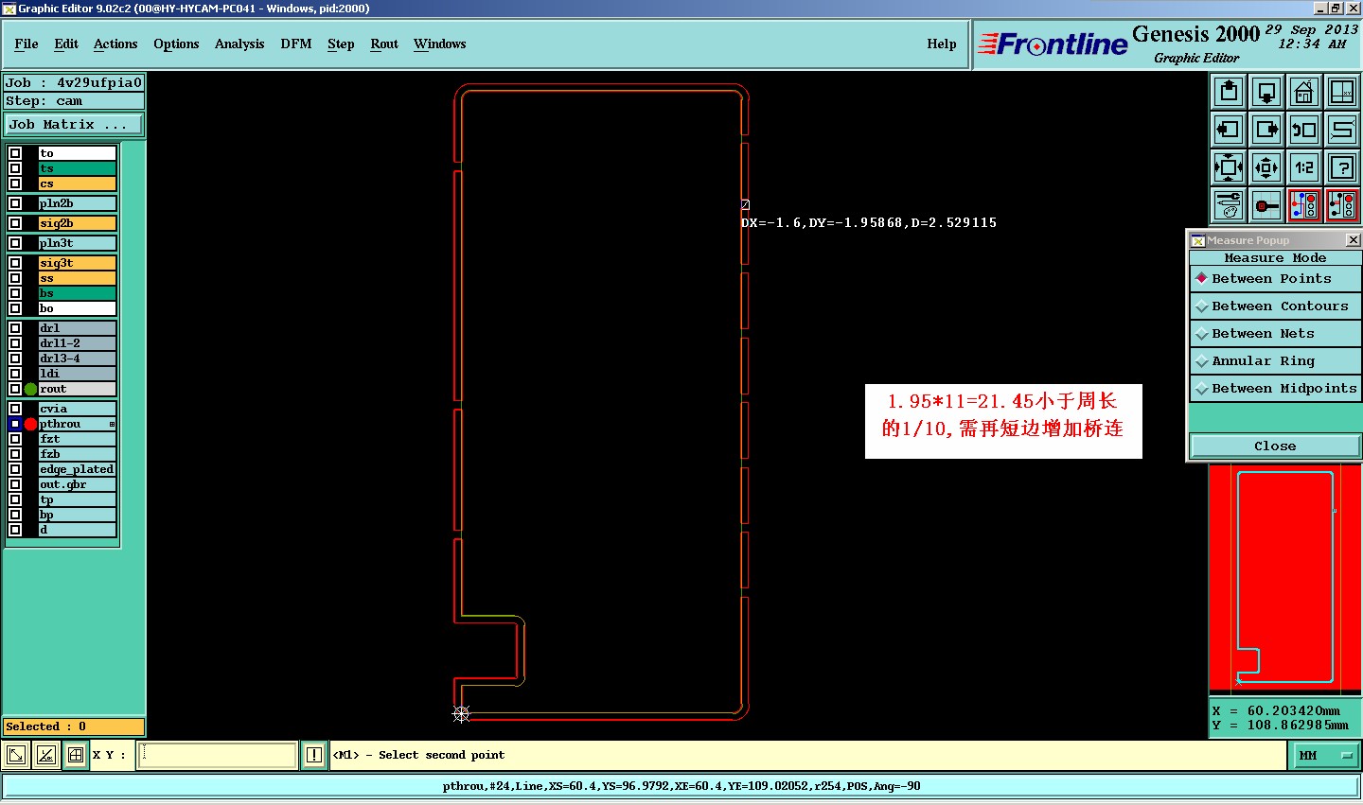Select the cvia layer name
Image resolution: width=1363 pixels, height=805 pixels.
pos(77,409)
